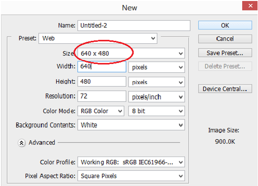The height and width of the screenshot is (186, 258).
Task: Click the Advanced label text
Action: 42,142
